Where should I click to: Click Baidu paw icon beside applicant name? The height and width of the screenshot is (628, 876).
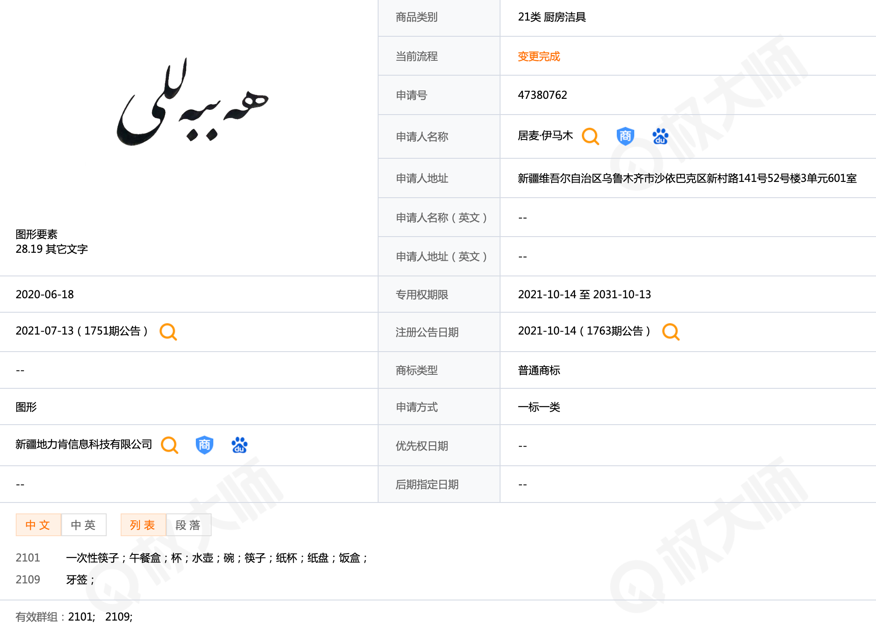pyautogui.click(x=660, y=136)
